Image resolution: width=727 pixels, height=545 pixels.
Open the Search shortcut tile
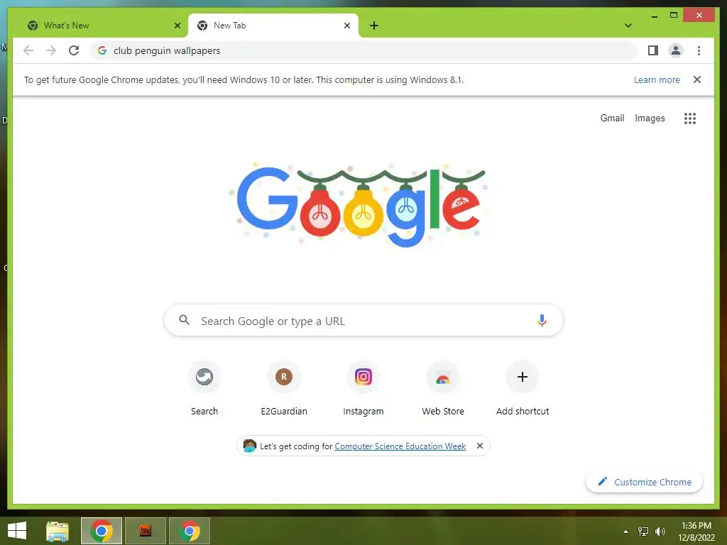pyautogui.click(x=204, y=388)
